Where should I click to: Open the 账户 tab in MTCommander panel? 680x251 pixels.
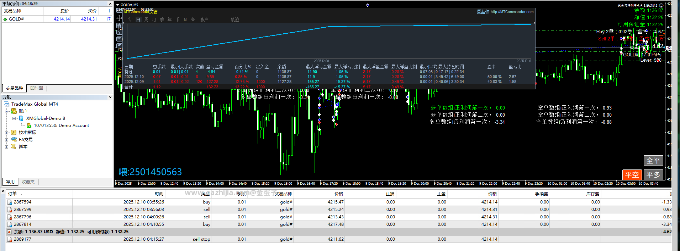click(204, 19)
